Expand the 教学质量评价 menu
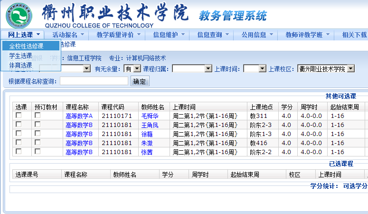 pyautogui.click(x=118, y=35)
